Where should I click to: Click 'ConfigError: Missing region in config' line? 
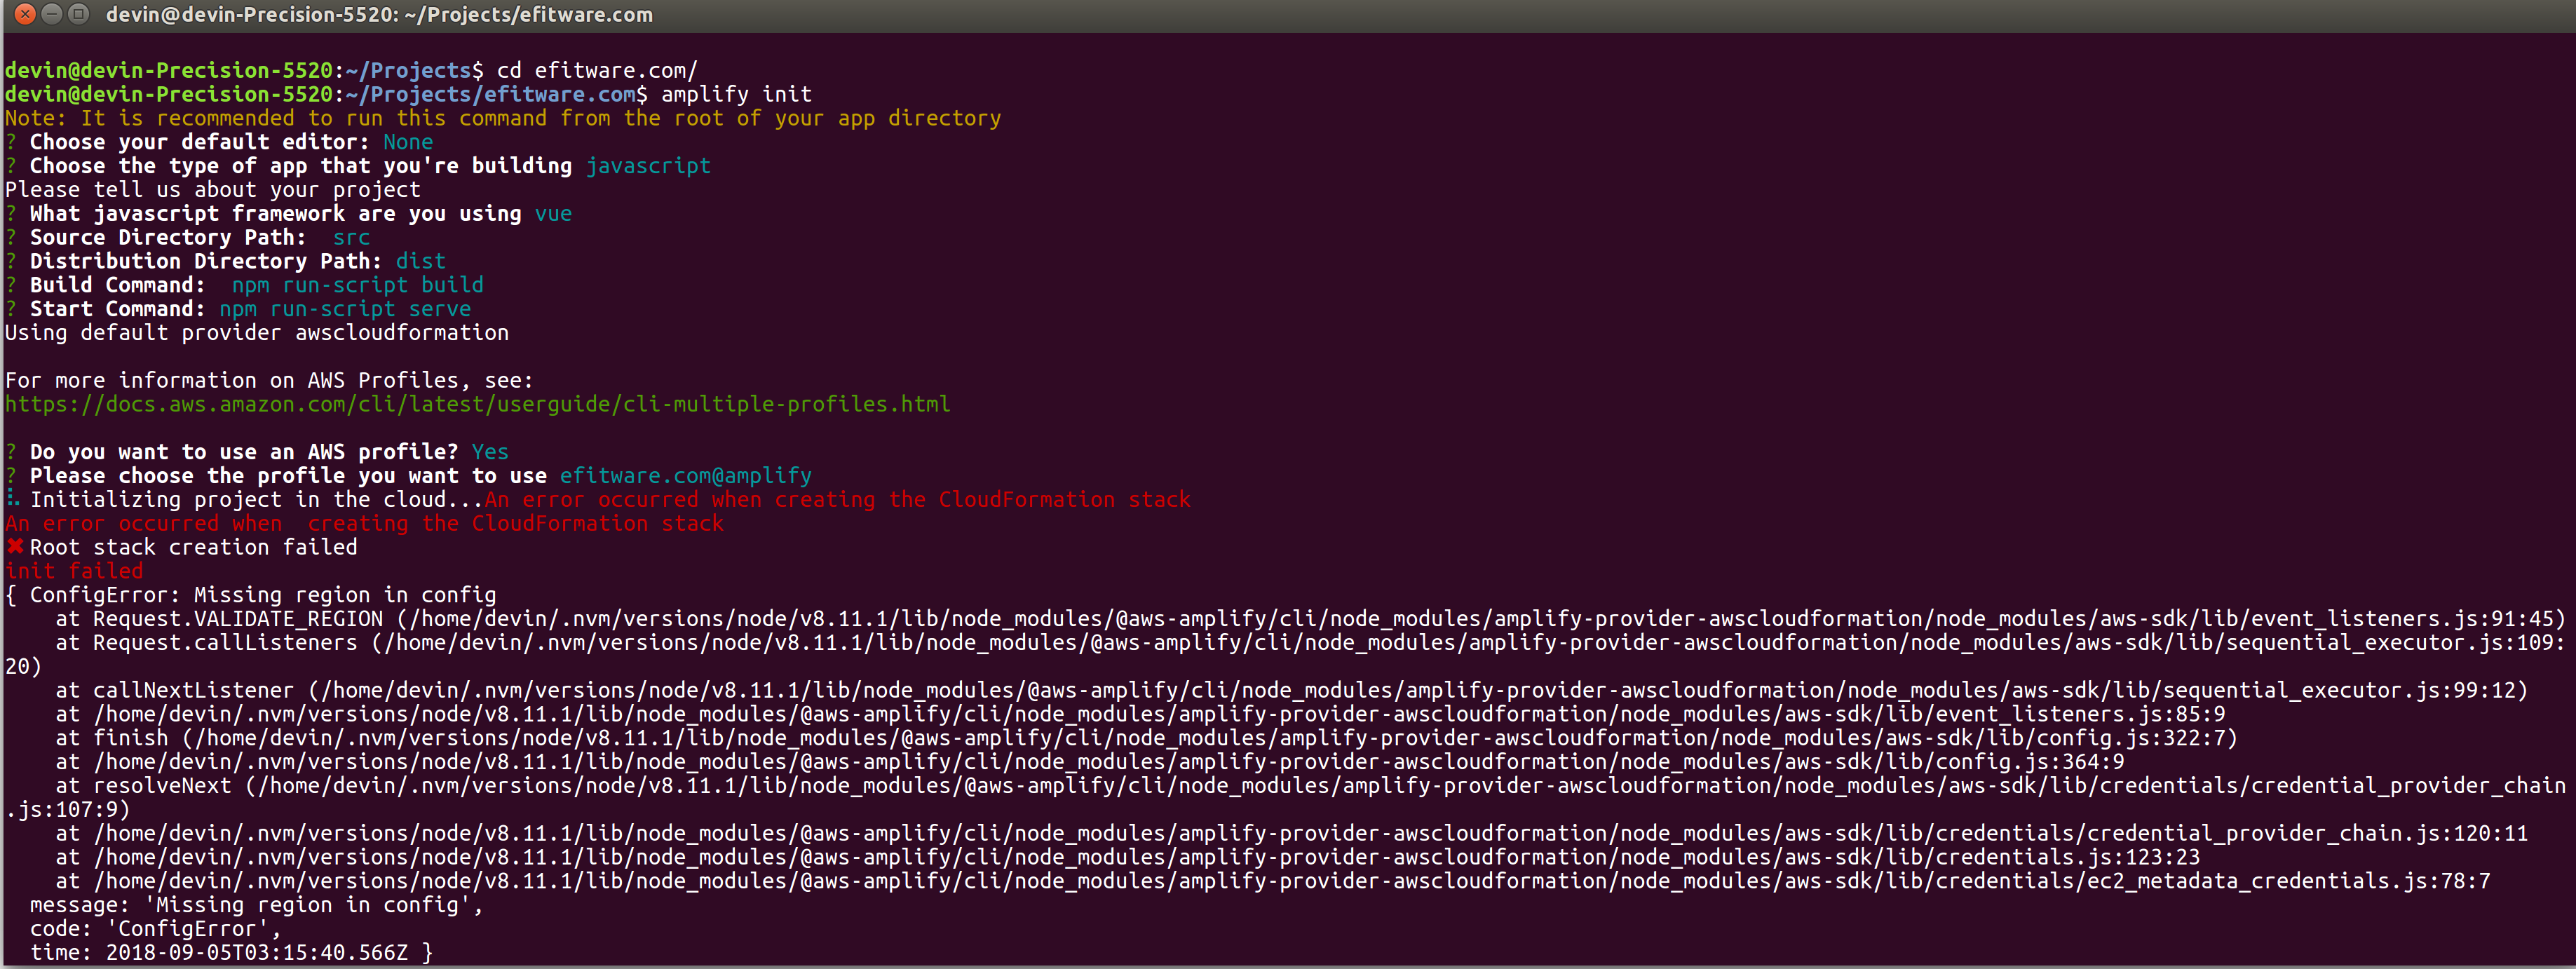pos(262,595)
